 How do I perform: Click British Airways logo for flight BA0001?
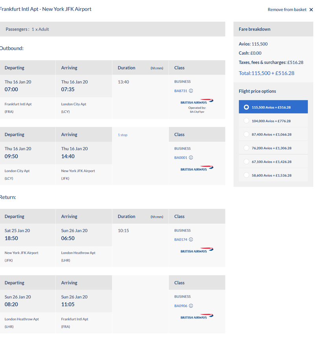(197, 168)
